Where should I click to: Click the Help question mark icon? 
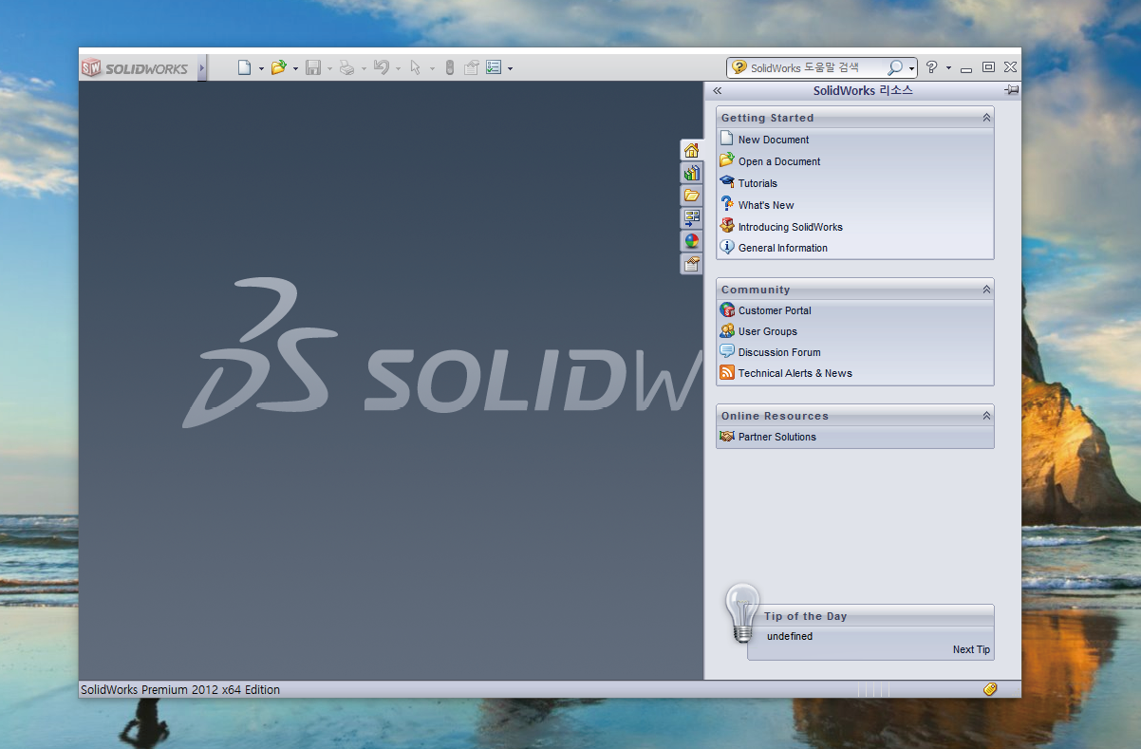click(x=931, y=67)
